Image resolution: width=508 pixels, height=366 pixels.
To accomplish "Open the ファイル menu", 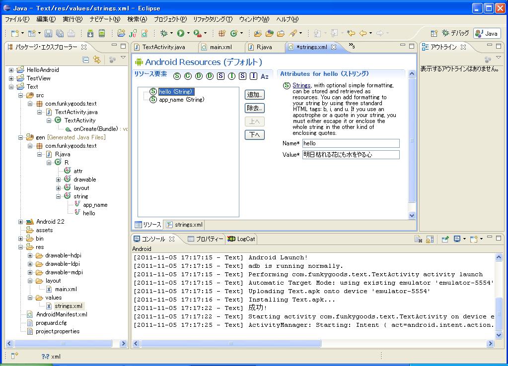I will point(17,19).
